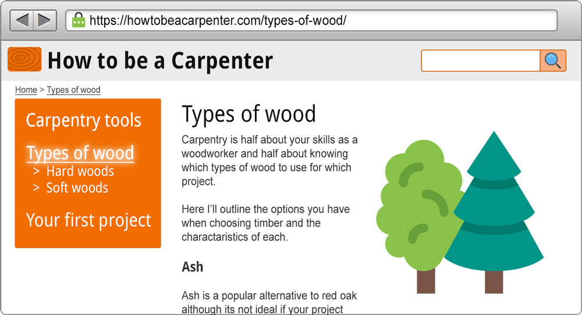The height and width of the screenshot is (315, 582).
Task: Click the Types of wood page heading
Action: tap(249, 114)
